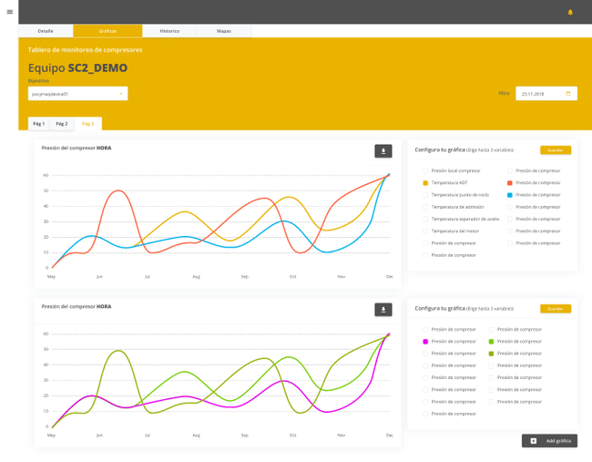The height and width of the screenshot is (462, 592).
Task: Toggle Temperatura punto de rocío checkbox
Action: tap(425, 195)
